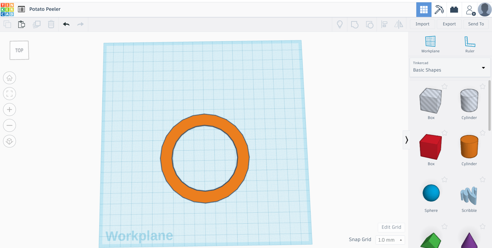
Task: Click the Send To button
Action: [476, 24]
